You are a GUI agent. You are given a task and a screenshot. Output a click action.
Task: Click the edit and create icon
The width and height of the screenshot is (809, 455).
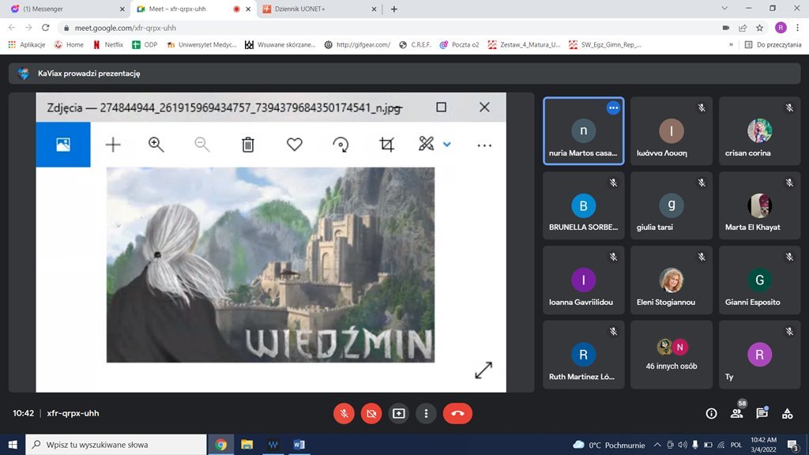(x=426, y=144)
